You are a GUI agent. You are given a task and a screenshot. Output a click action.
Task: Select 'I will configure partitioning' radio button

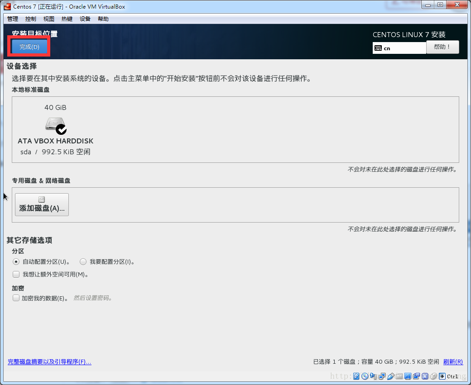tap(83, 261)
